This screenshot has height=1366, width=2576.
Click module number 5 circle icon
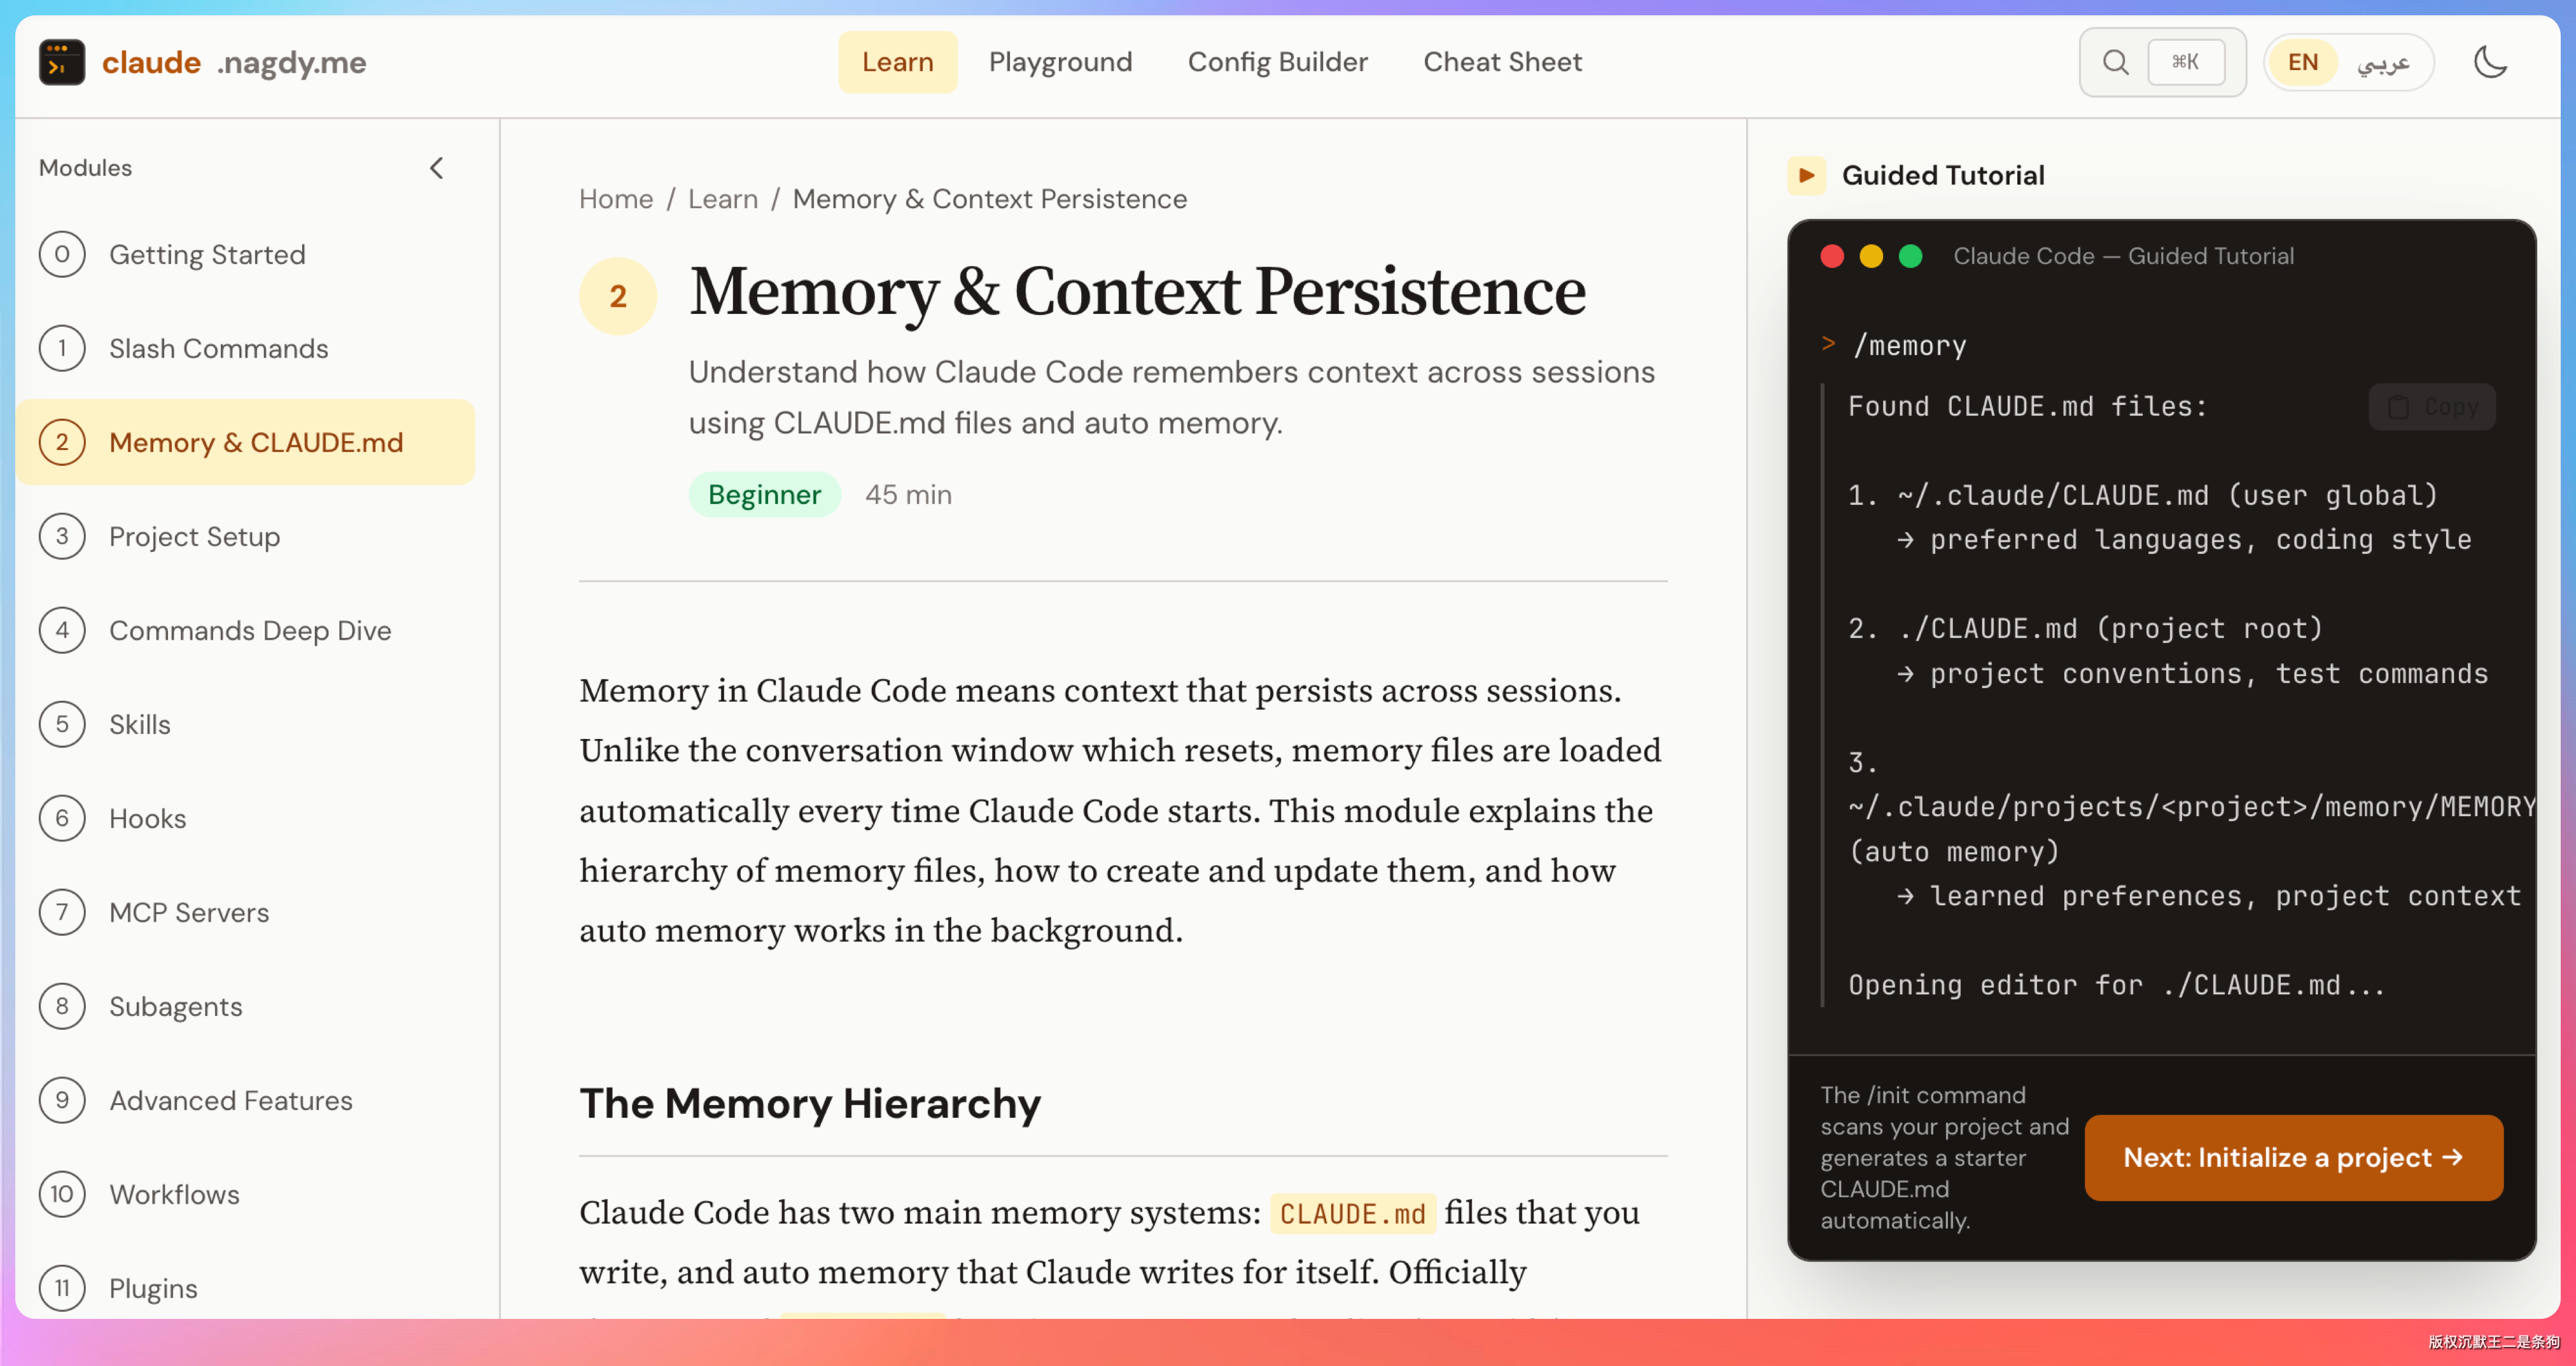tap(62, 724)
